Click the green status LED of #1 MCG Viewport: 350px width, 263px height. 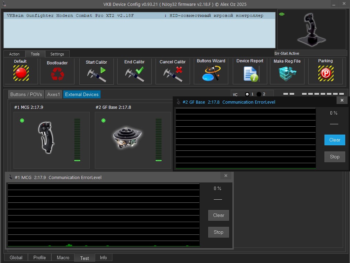click(22, 120)
